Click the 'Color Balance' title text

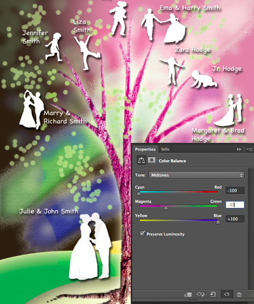(172, 161)
